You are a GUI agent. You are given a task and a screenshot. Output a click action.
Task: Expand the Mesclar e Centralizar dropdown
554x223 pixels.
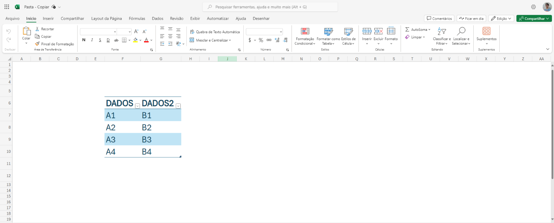point(230,40)
